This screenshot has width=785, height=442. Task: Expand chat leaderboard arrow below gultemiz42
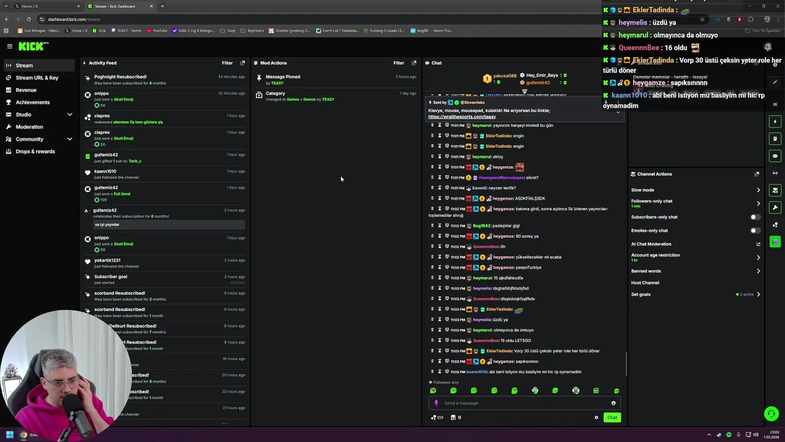tap(524, 91)
